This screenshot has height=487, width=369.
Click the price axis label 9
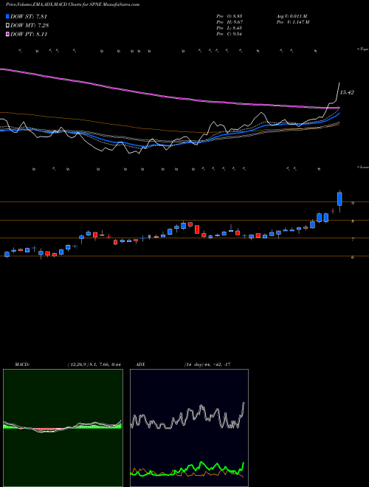353,204
